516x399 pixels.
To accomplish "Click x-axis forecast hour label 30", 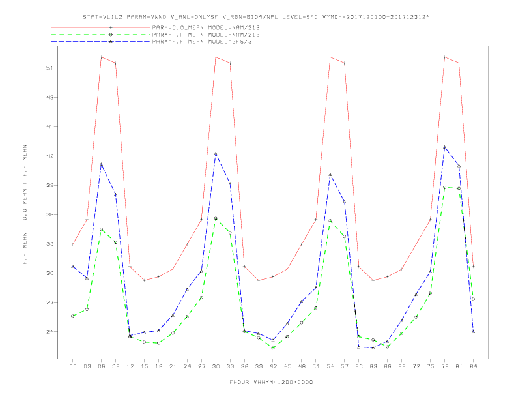I will point(216,366).
